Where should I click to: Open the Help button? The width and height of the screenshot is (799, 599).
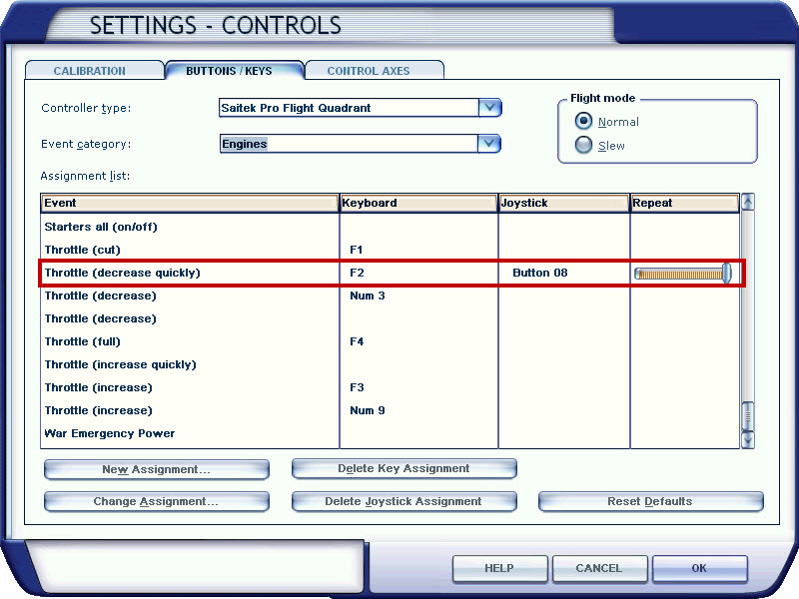point(499,568)
